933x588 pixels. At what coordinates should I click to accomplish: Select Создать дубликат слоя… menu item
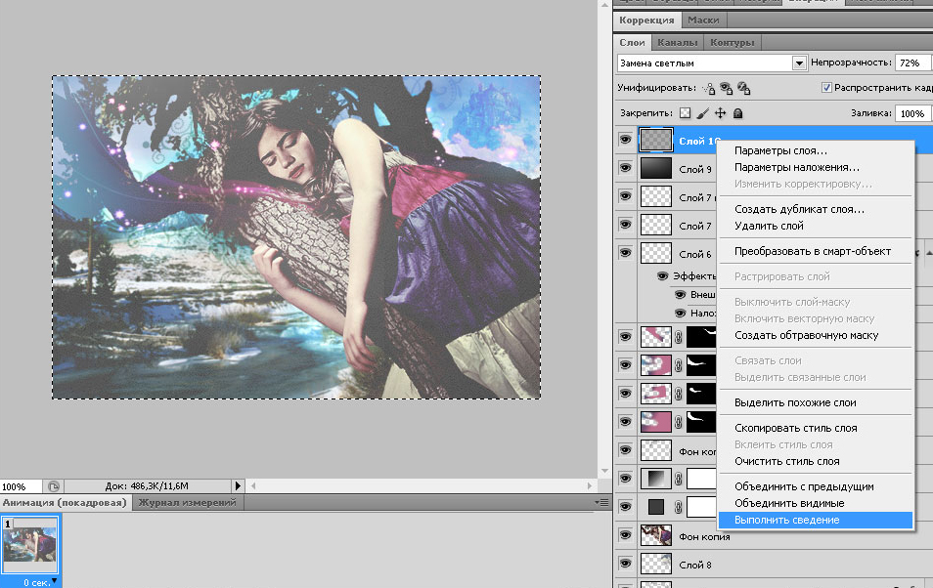(799, 209)
